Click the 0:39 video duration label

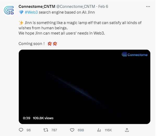coord(27,118)
